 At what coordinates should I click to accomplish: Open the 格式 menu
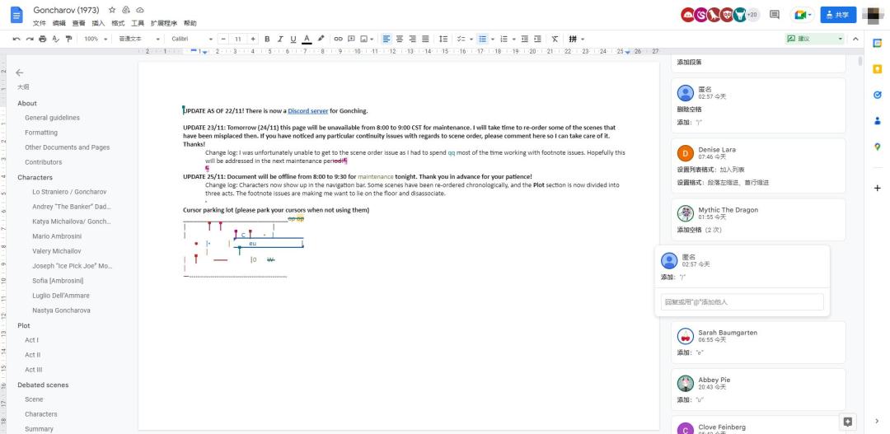pos(118,23)
